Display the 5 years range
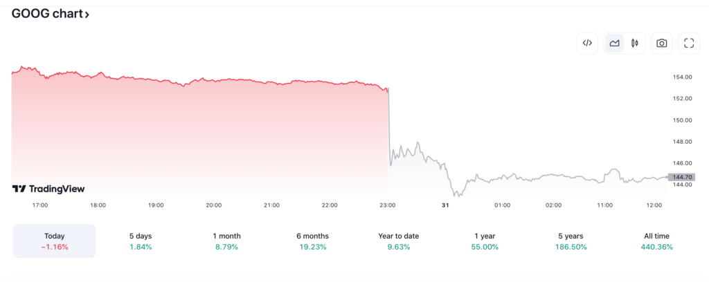Screen dimensions: 709x282 coord(571,241)
